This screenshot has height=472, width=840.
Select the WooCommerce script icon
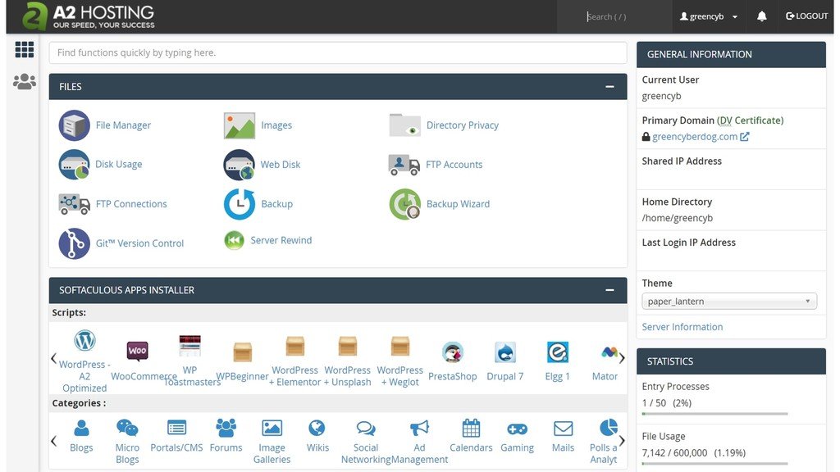[x=137, y=351]
